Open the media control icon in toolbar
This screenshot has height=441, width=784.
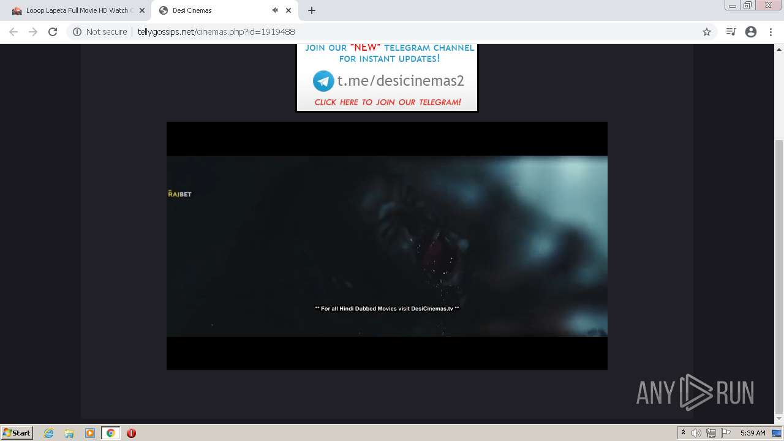[731, 32]
